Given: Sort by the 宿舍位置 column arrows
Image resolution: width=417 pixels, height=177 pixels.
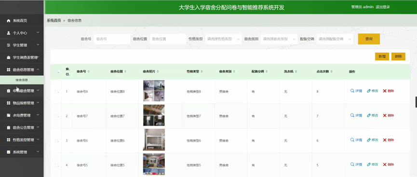Looking at the screenshot, I should pos(125,71).
